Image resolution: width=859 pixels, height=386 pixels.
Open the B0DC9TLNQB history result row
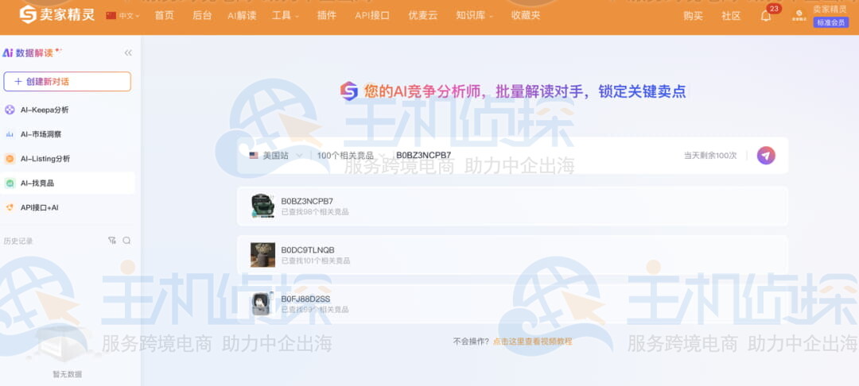point(512,255)
